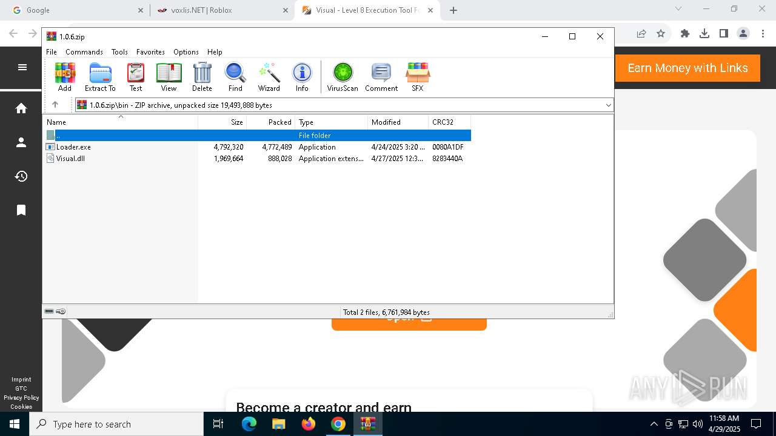Click the key icon in status bar
This screenshot has height=436, width=776.
click(x=61, y=311)
